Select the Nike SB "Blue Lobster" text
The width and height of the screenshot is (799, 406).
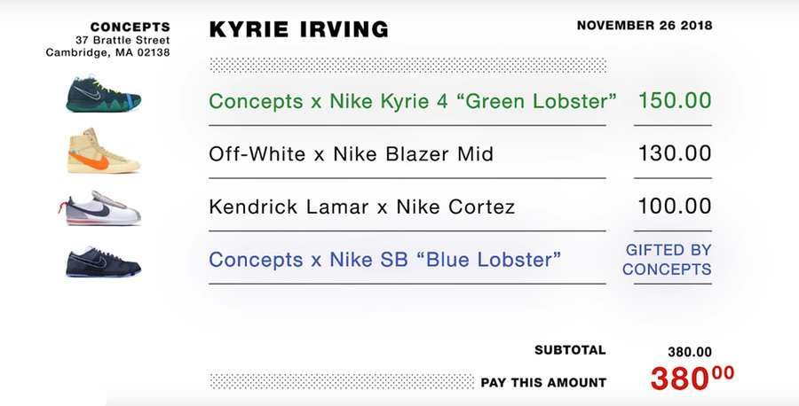coord(384,261)
